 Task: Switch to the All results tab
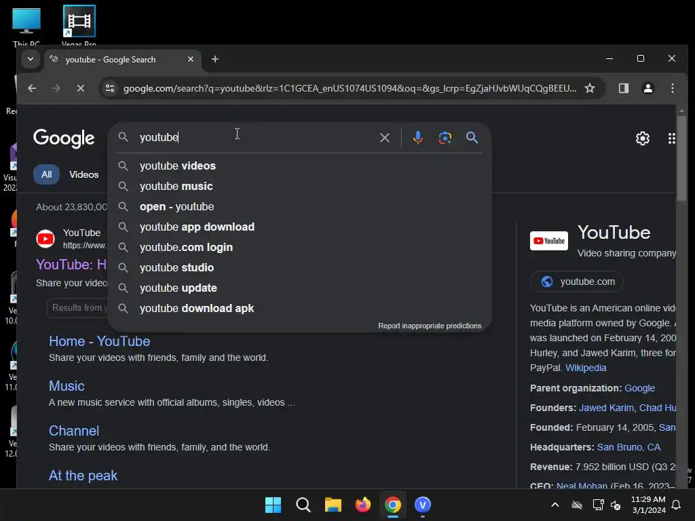(x=46, y=174)
